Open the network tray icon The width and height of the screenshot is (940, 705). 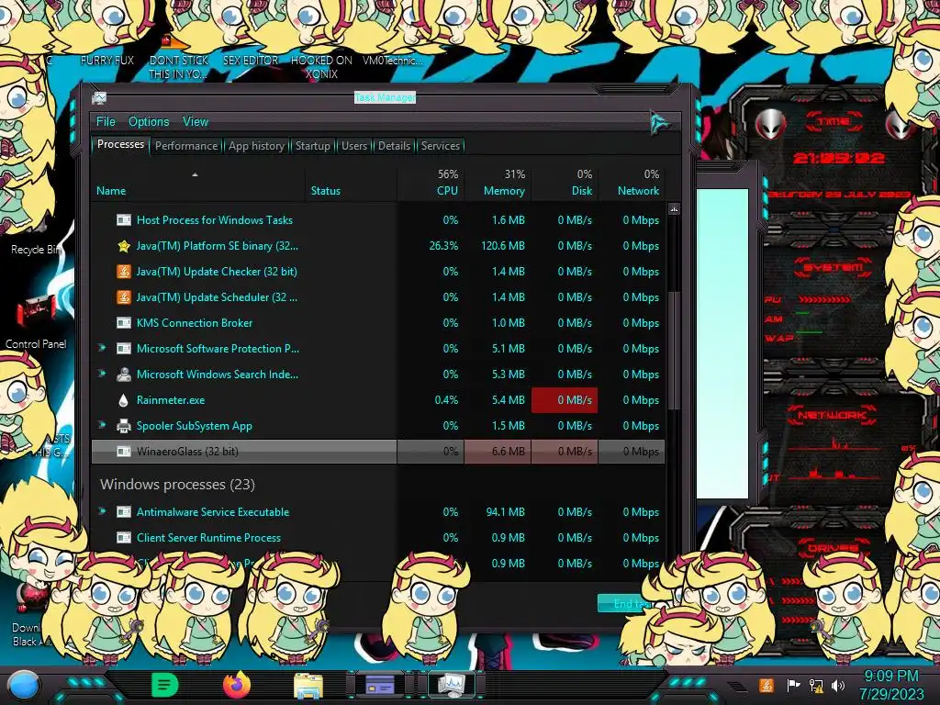click(x=816, y=686)
